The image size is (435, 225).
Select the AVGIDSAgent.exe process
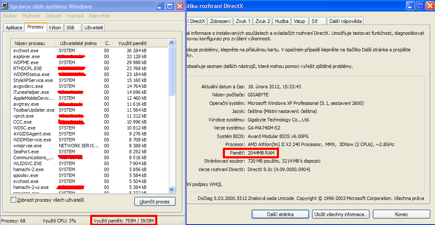coord(89,134)
